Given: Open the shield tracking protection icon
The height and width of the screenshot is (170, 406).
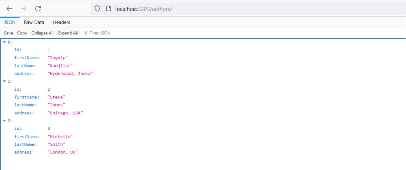Looking at the screenshot, I should (x=97, y=9).
